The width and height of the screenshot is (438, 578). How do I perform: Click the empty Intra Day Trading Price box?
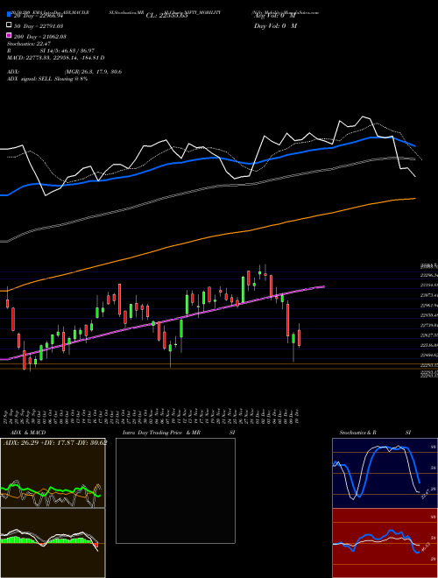click(175, 490)
